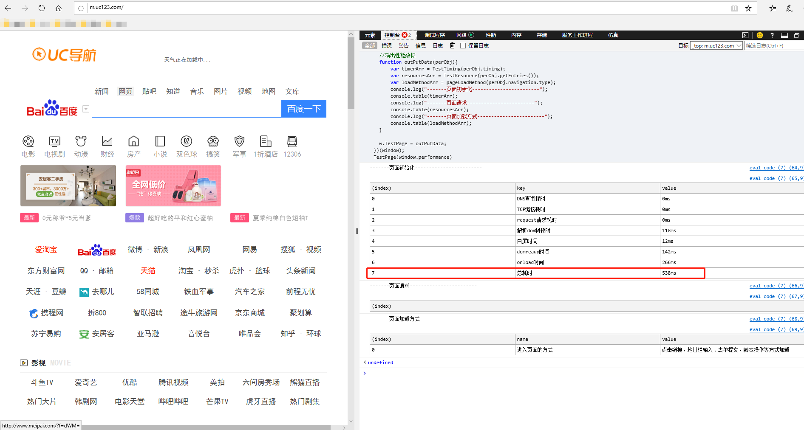The height and width of the screenshot is (430, 804).
Task: Click the browser forward arrow
Action: (x=25, y=8)
